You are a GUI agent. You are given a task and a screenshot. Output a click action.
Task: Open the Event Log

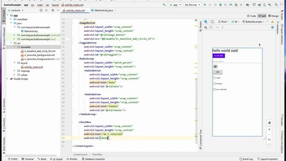click(246, 159)
